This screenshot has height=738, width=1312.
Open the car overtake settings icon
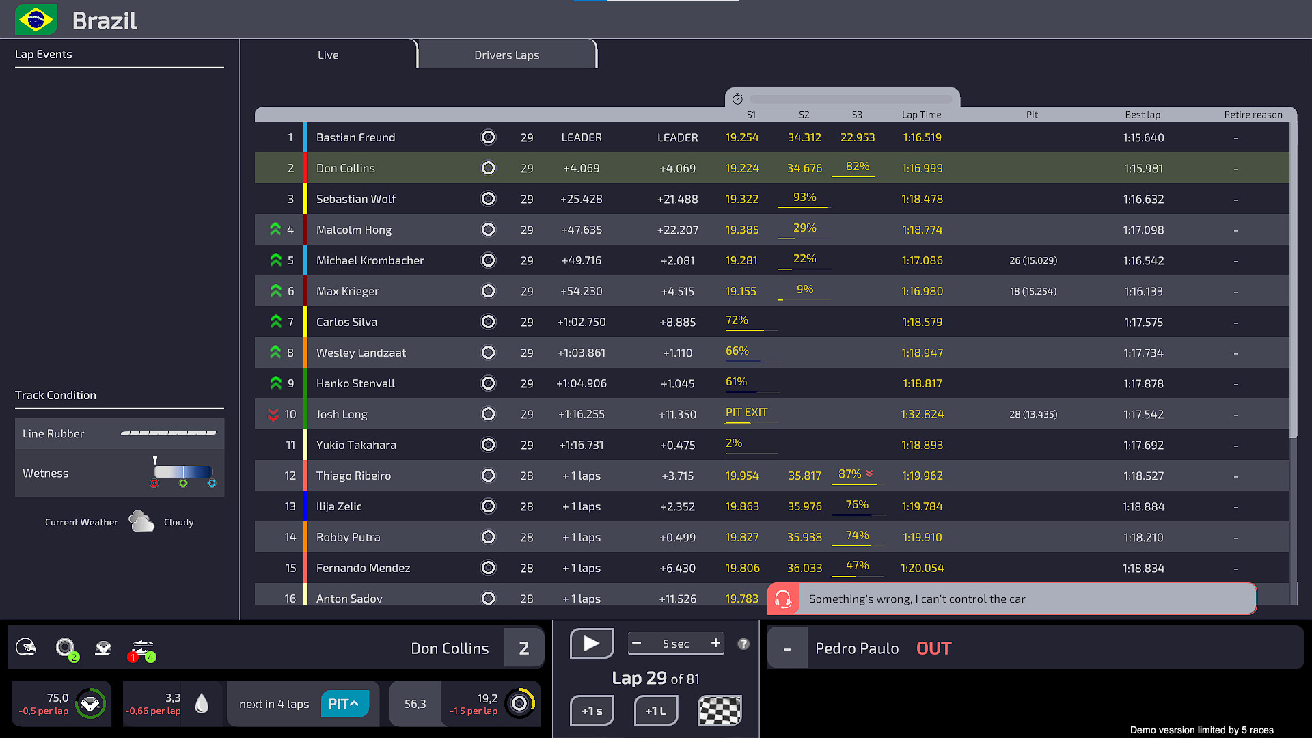click(142, 646)
